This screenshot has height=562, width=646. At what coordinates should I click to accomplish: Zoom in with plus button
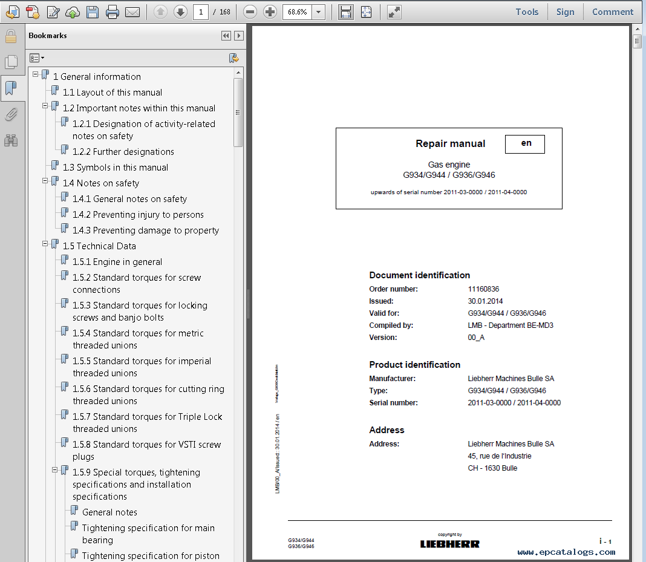pos(270,12)
